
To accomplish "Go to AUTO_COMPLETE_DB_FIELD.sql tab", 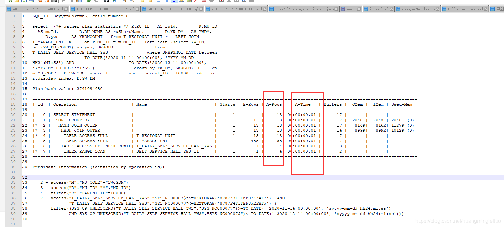I will coord(237,9).
